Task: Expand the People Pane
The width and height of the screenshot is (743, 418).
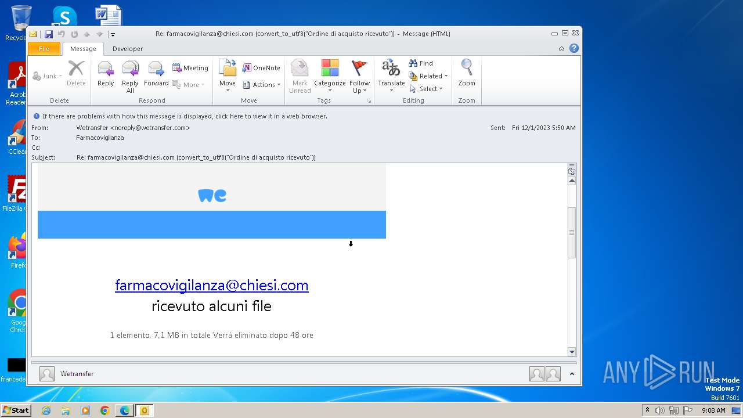Action: (x=572, y=374)
